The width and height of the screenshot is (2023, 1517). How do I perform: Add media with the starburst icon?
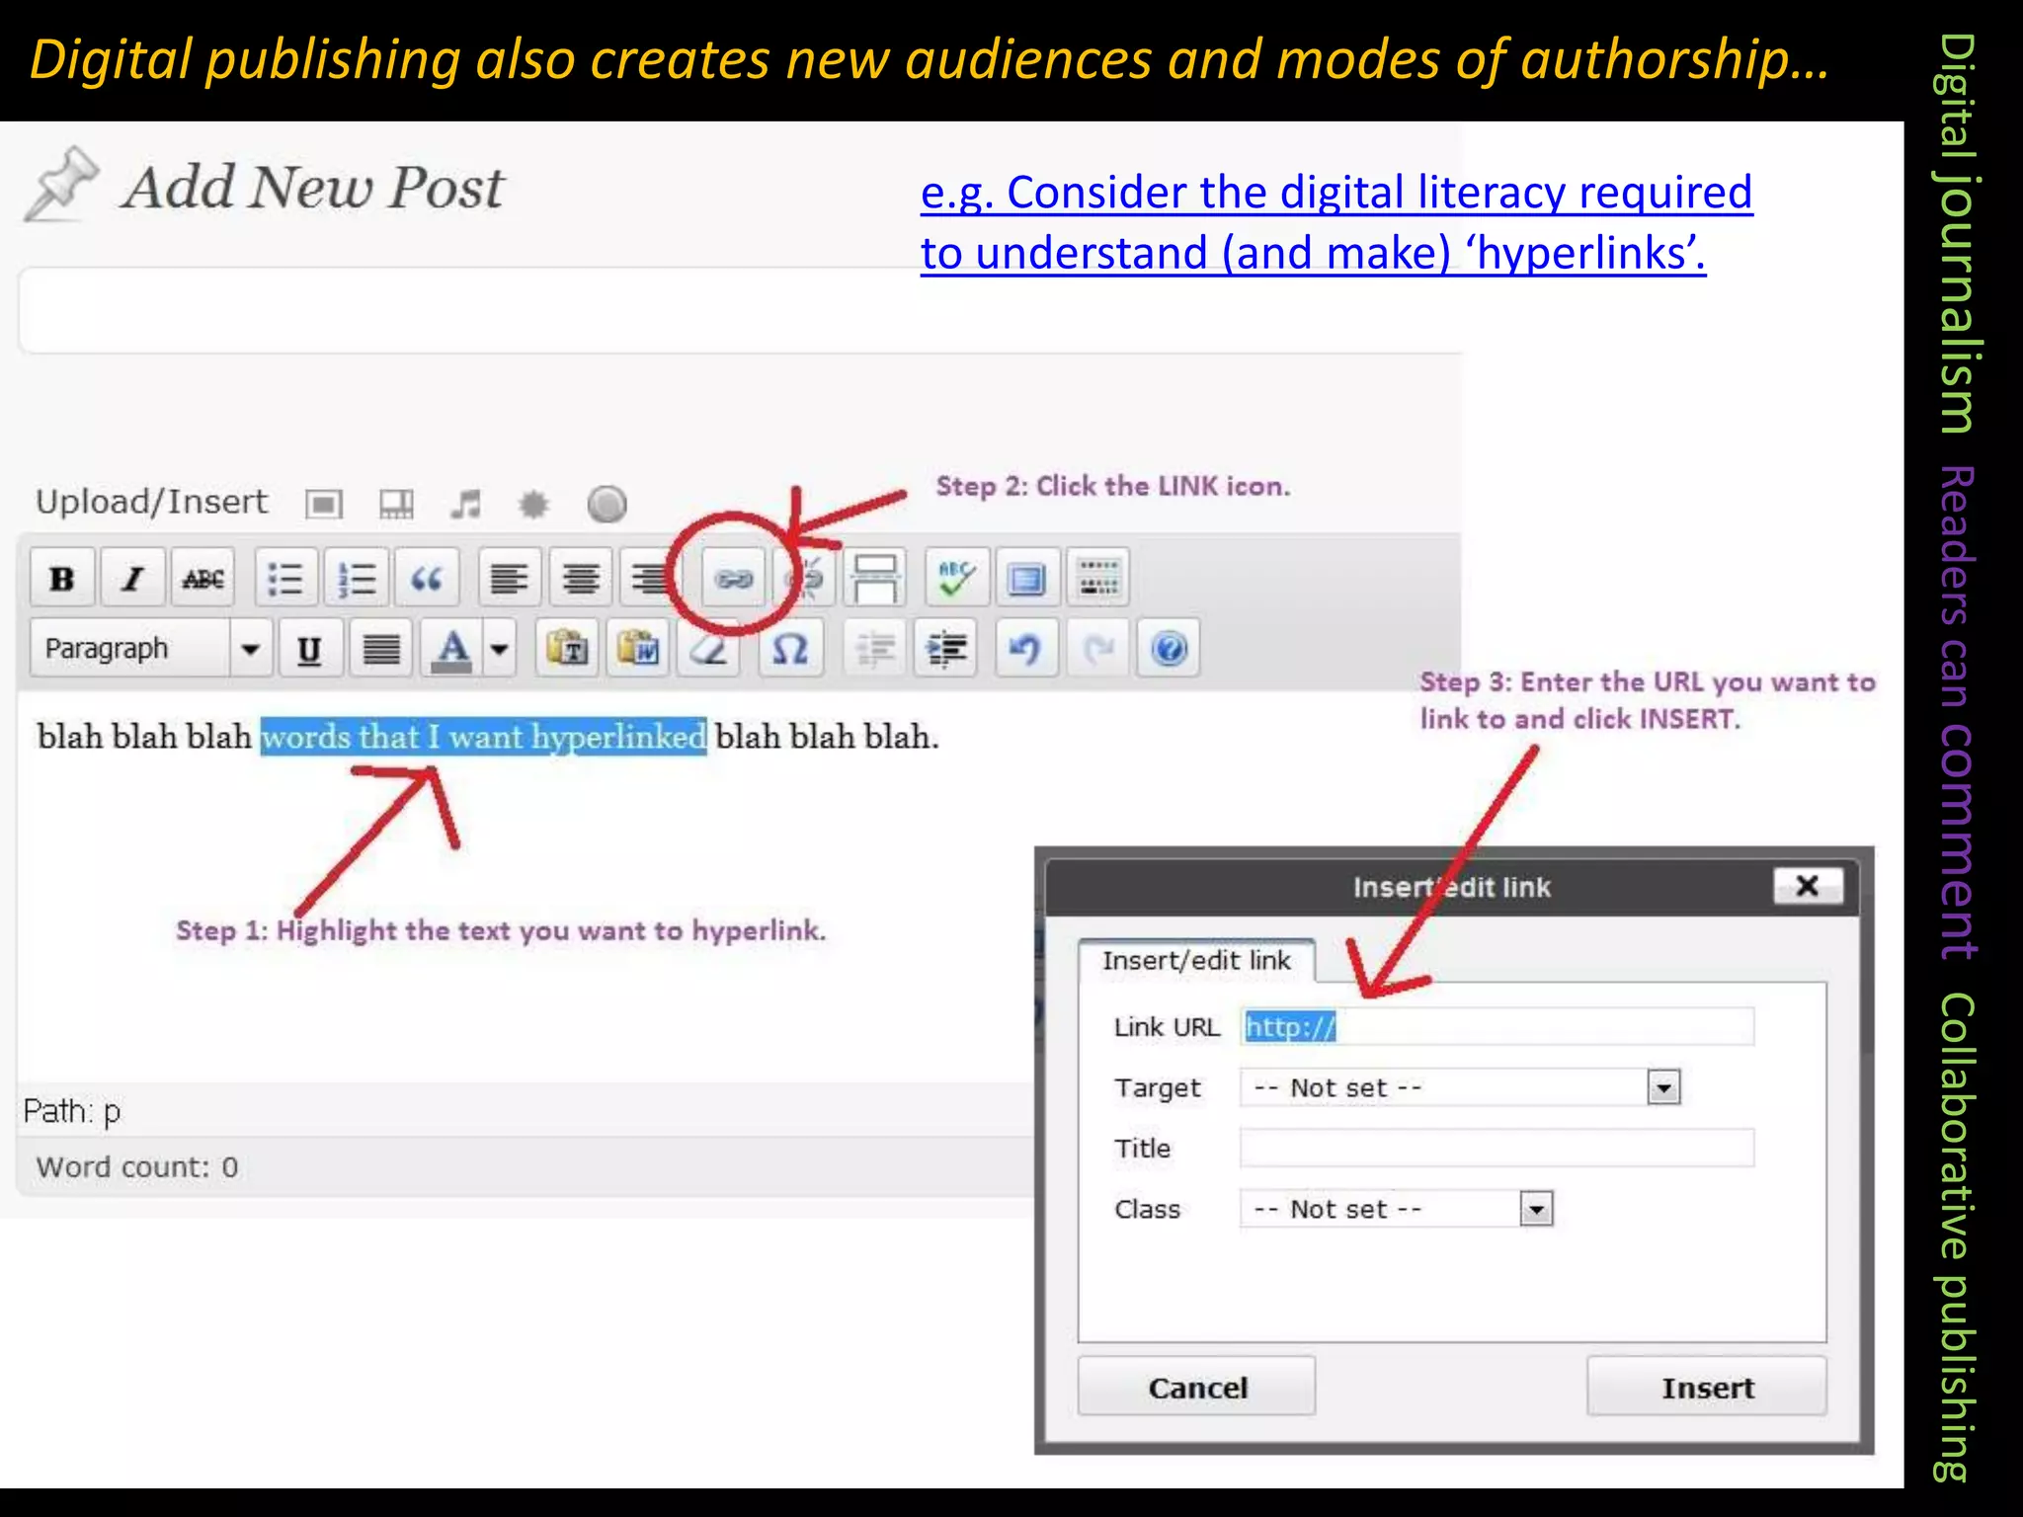coord(533,505)
